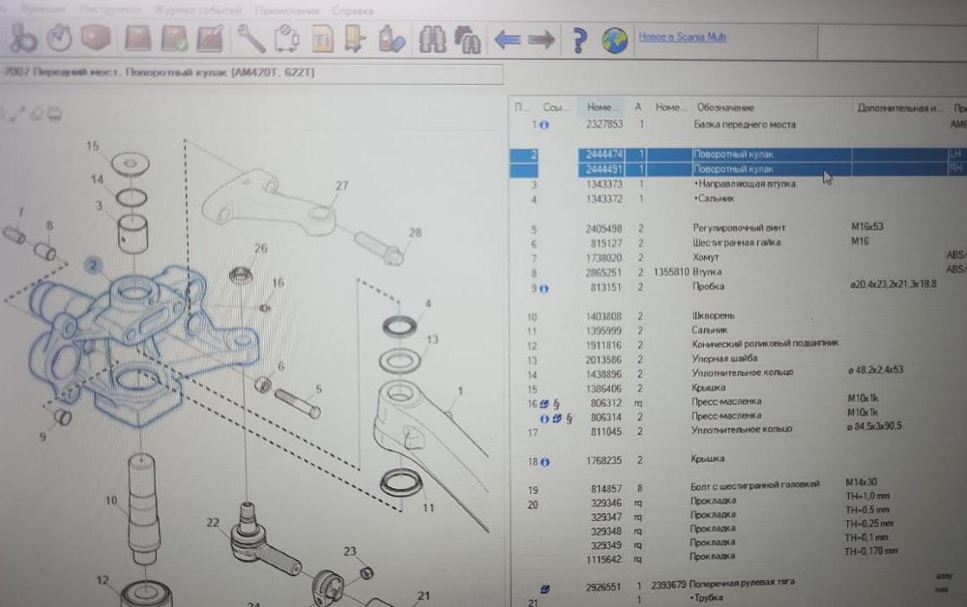Screen dimensions: 967x607
Task: Click the globe icon in the toolbar
Action: click(614, 40)
